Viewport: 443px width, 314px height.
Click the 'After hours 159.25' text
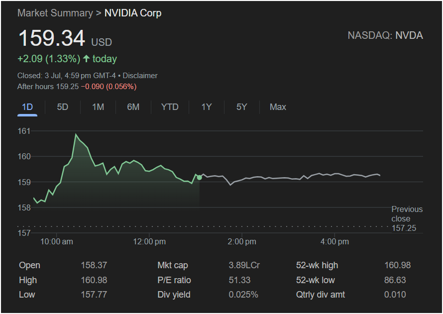pyautogui.click(x=48, y=87)
